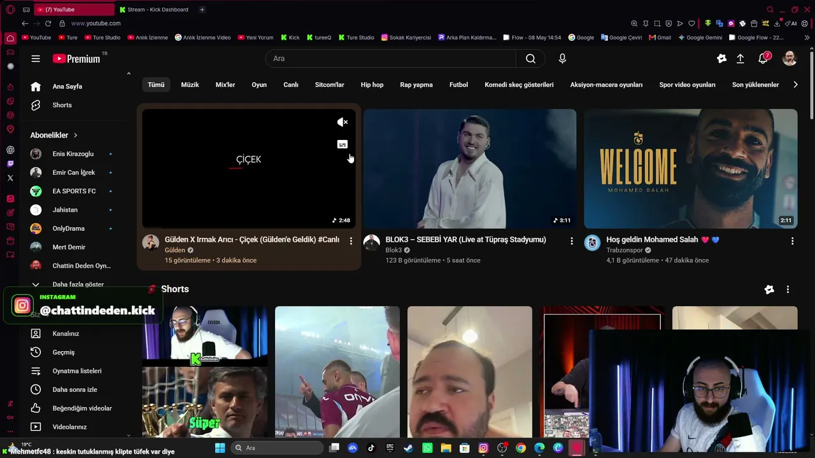Select the Müzik category chip

coord(190,85)
